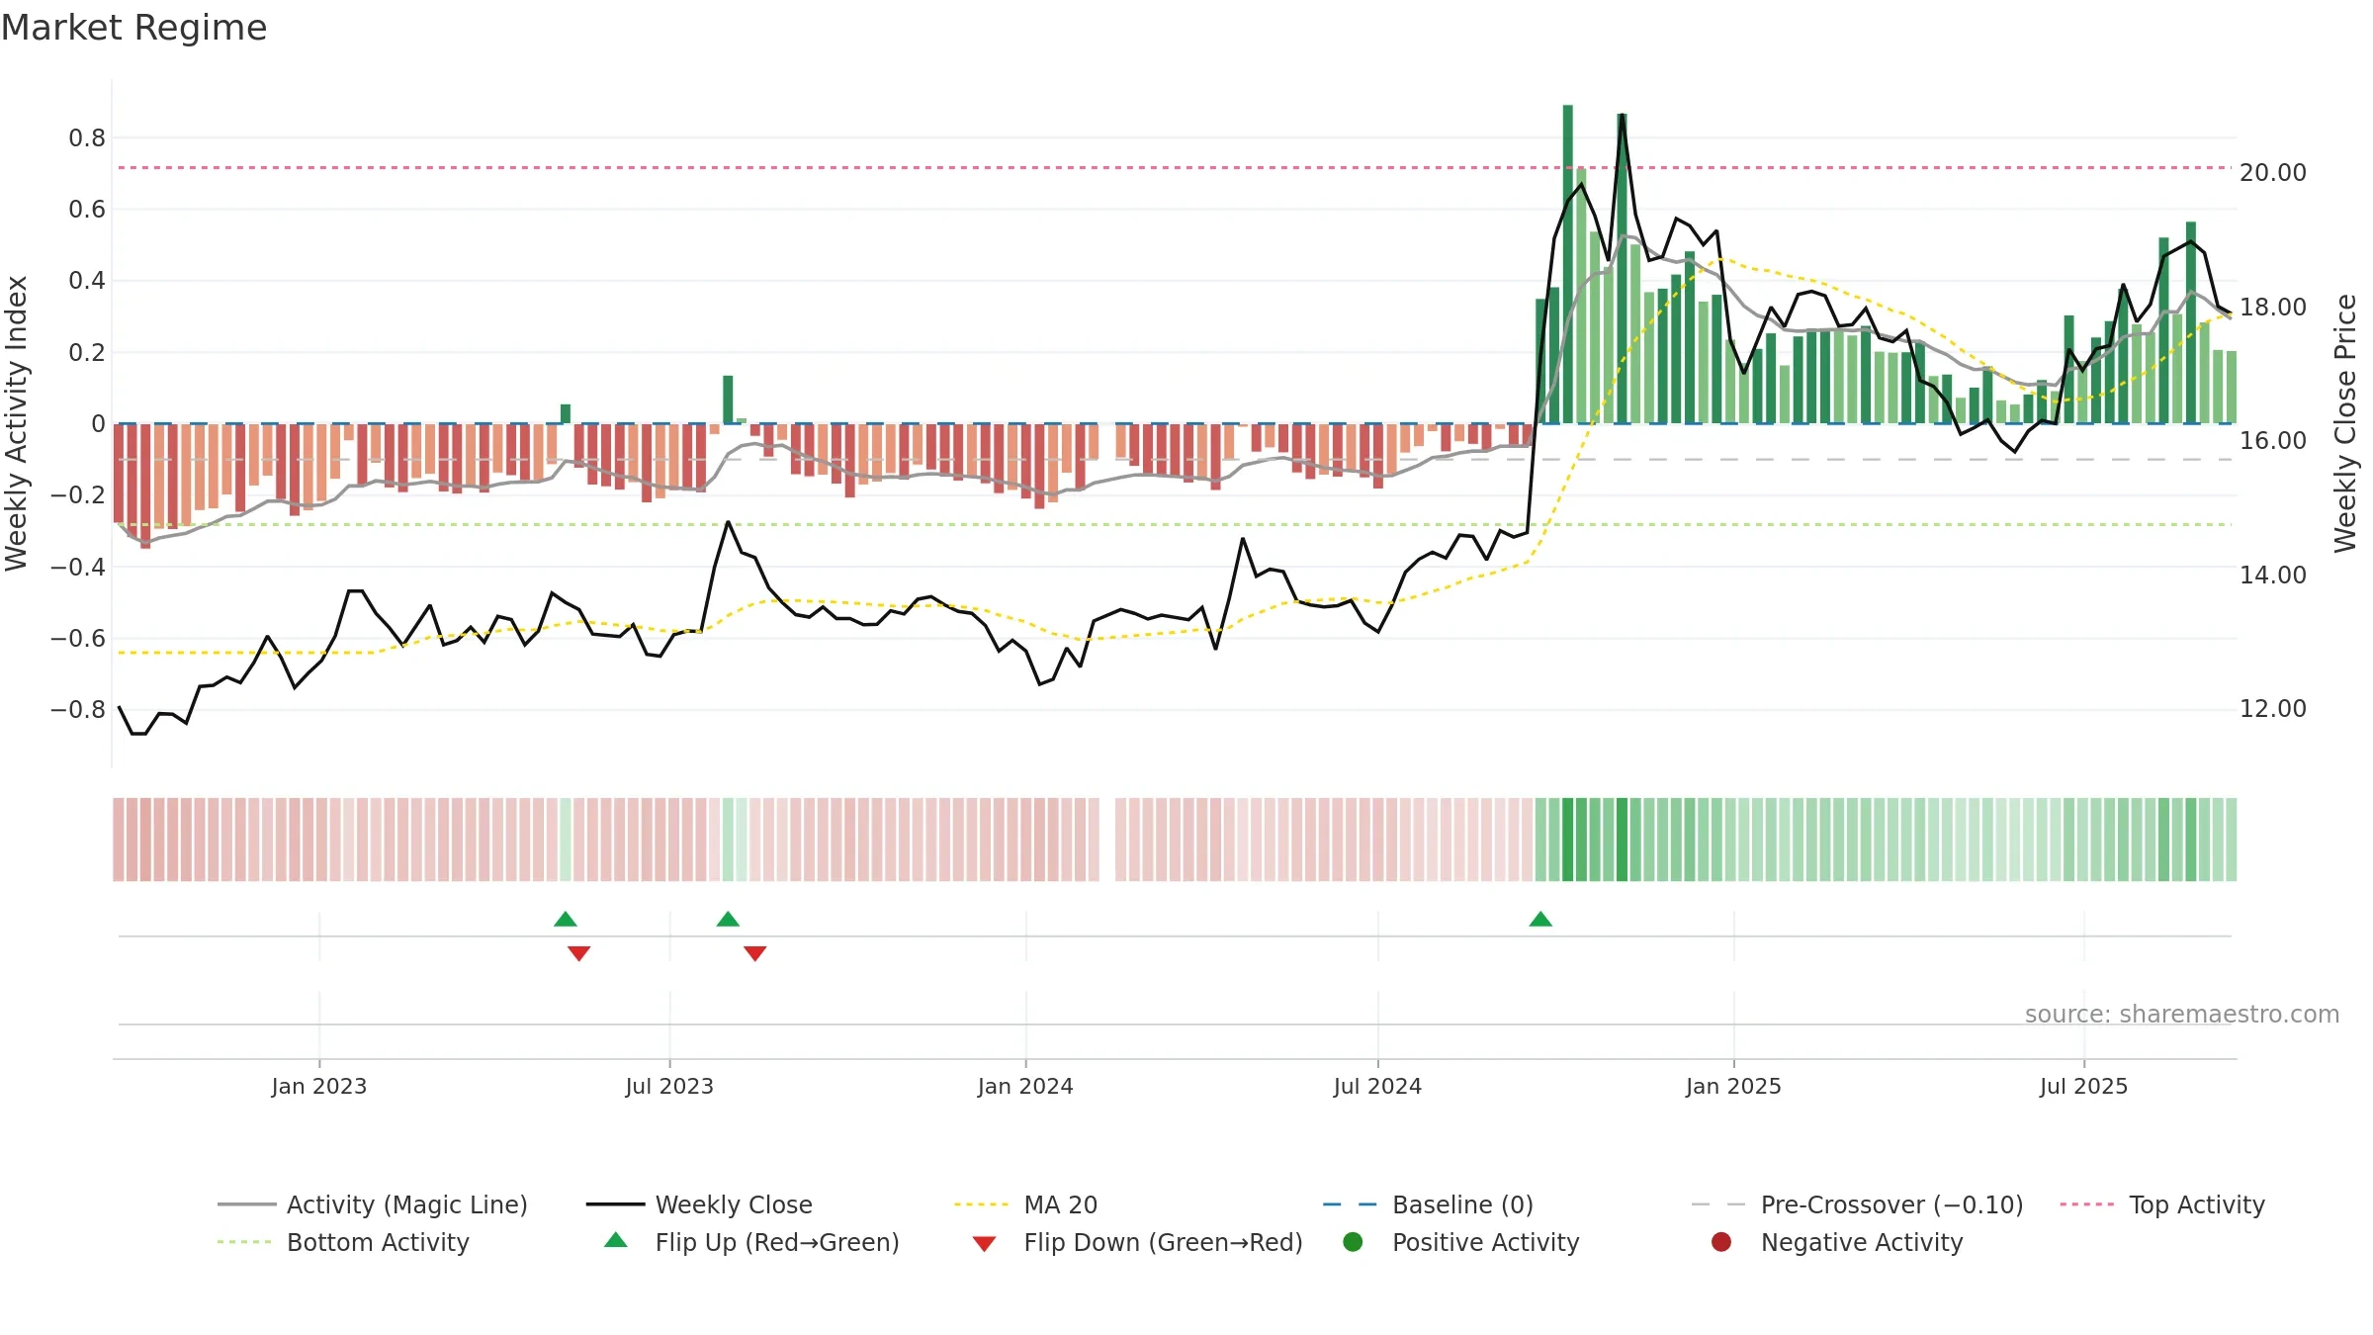2373x1335 pixels.
Task: Click the Negative Activity legend label
Action: pyautogui.click(x=1862, y=1242)
